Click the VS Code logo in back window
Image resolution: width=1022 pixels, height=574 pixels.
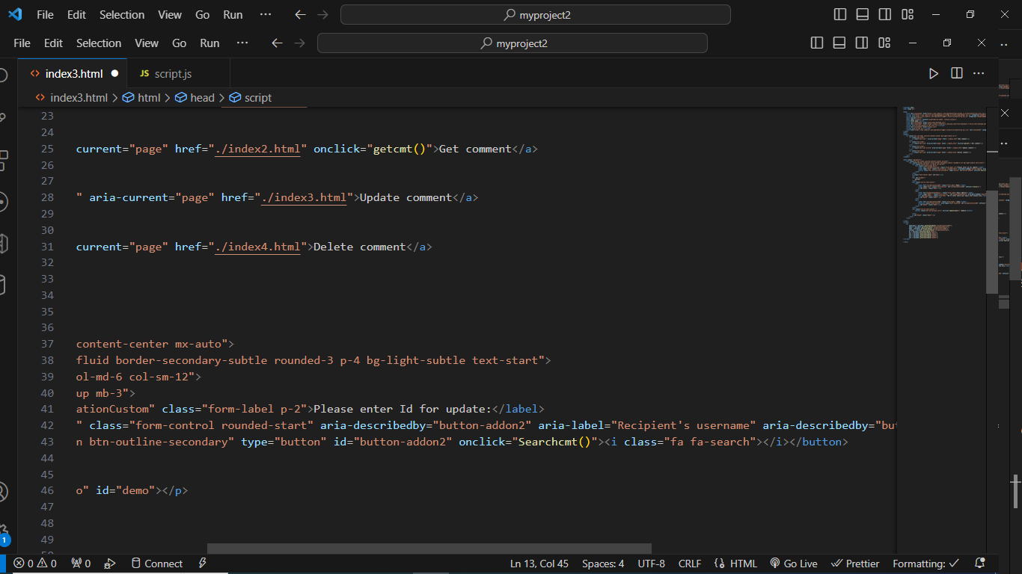[x=15, y=14]
